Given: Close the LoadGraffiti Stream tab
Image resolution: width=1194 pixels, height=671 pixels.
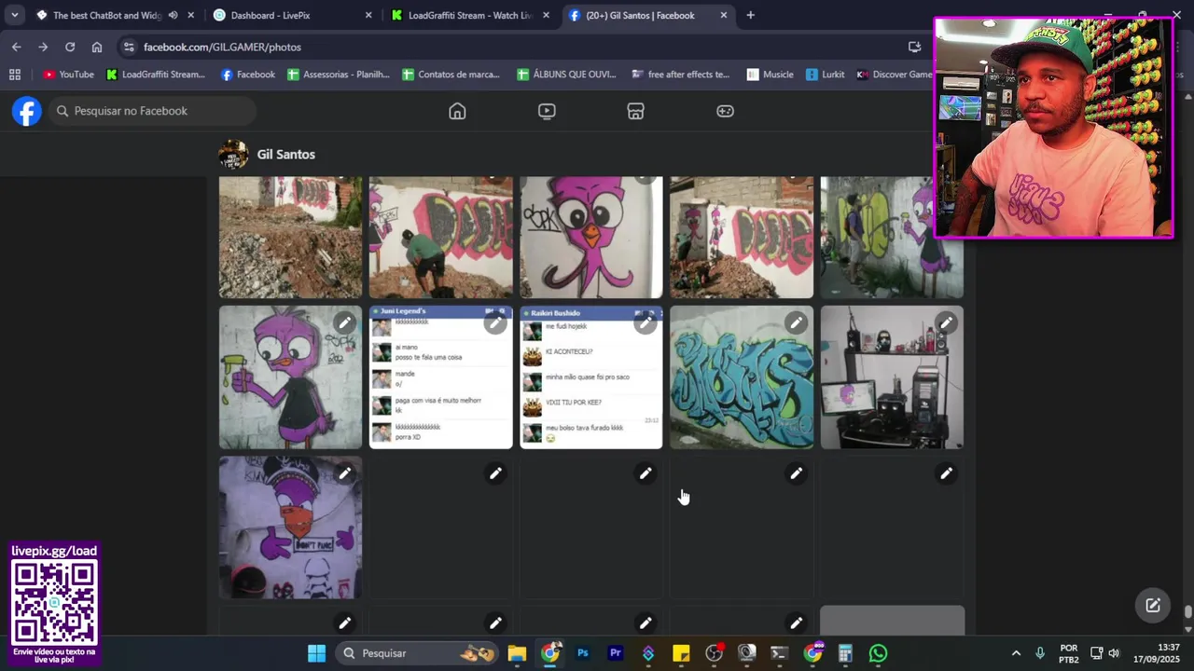Looking at the screenshot, I should point(546,15).
